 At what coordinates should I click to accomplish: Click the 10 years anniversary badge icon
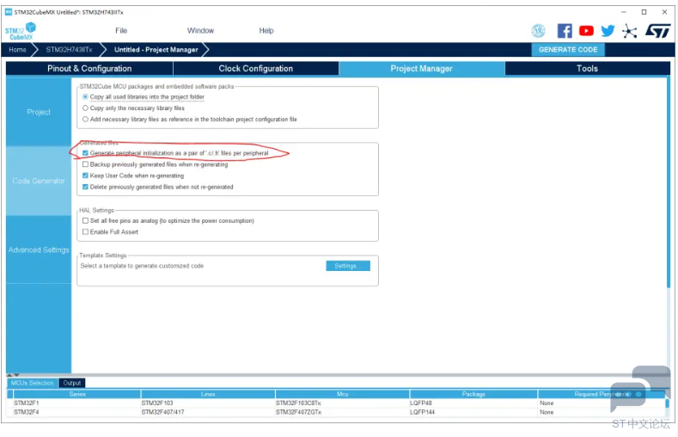pos(538,31)
